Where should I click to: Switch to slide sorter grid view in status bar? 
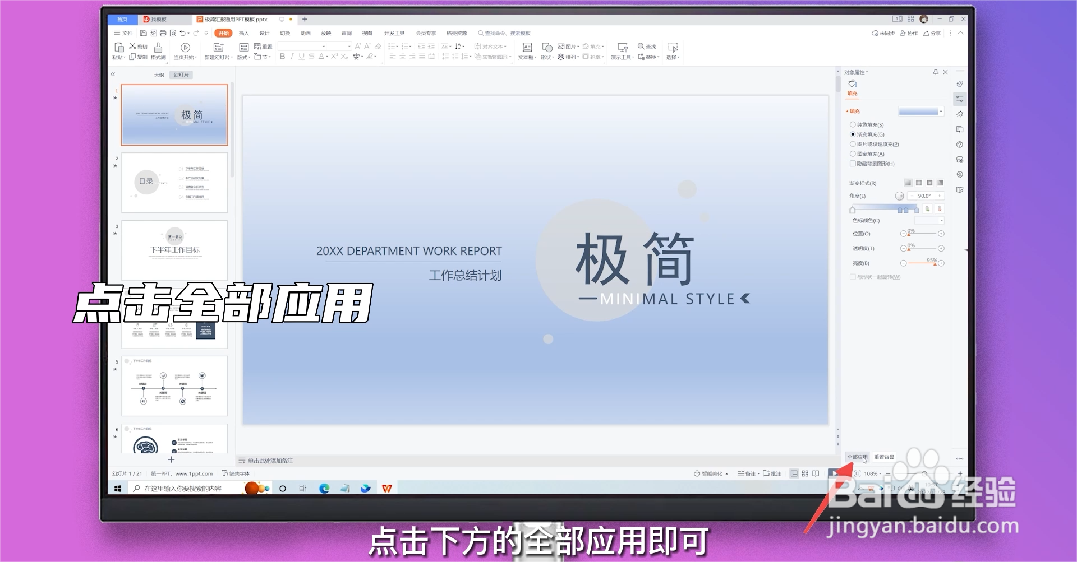click(x=805, y=473)
